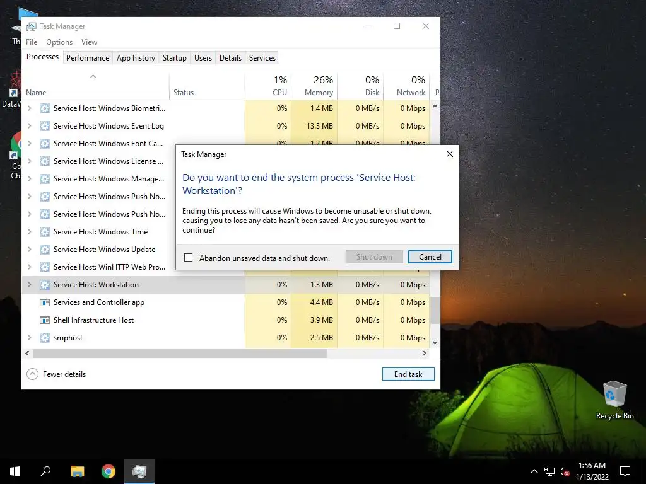Screen dimensions: 646x484
Task: Check Abandon unsaved data and shut down
Action: pos(188,258)
